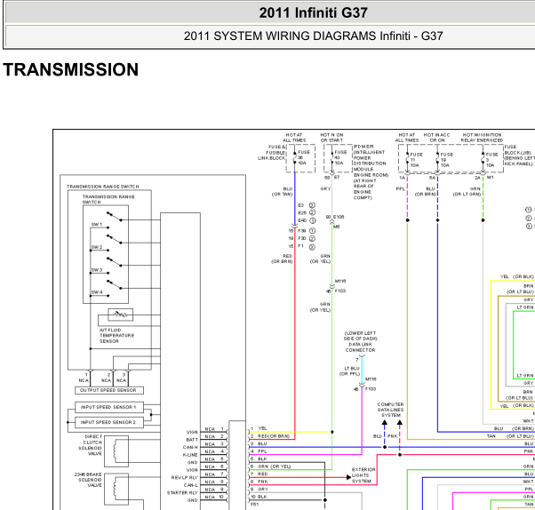
Task: Click the 'FUSE 36 10A' label
Action: (x=303, y=157)
